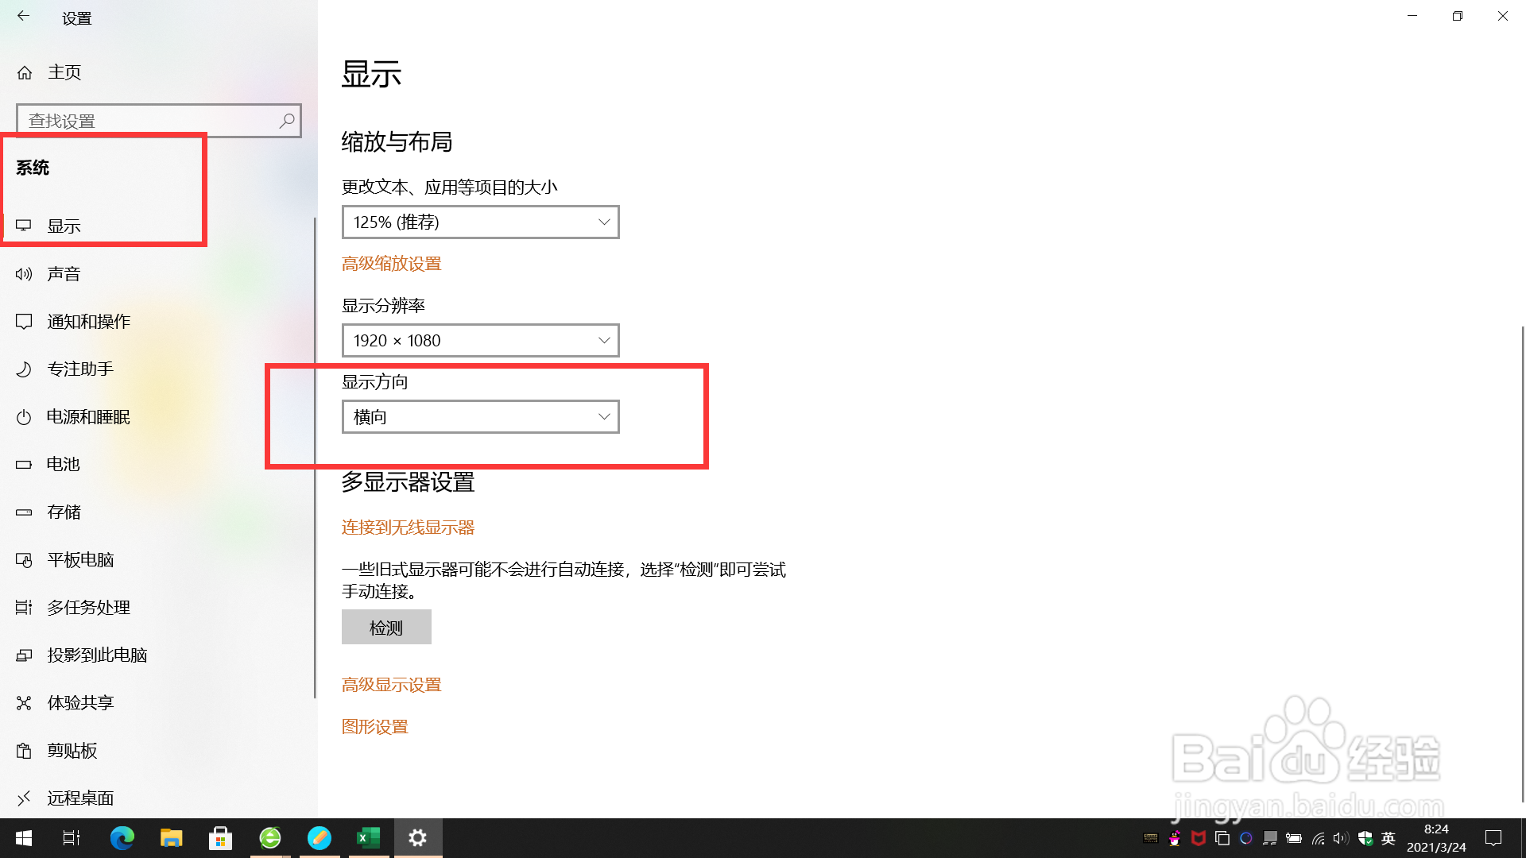Click the 检测 detect button

[x=386, y=627]
